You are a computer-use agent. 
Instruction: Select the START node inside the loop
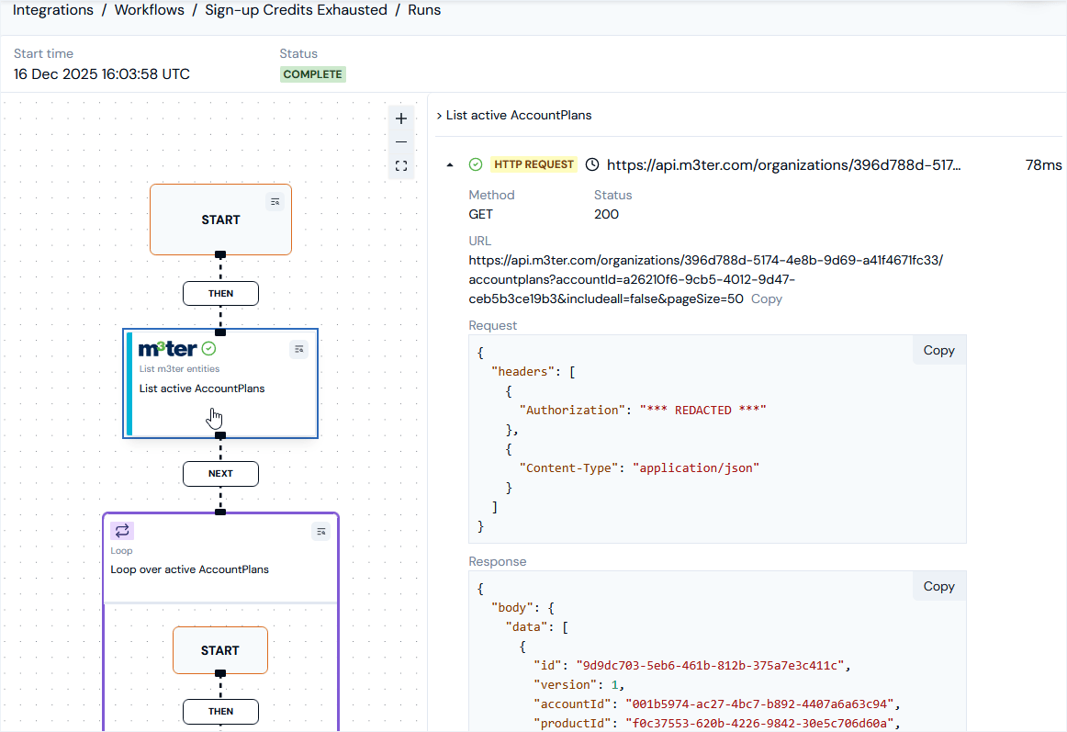[219, 650]
